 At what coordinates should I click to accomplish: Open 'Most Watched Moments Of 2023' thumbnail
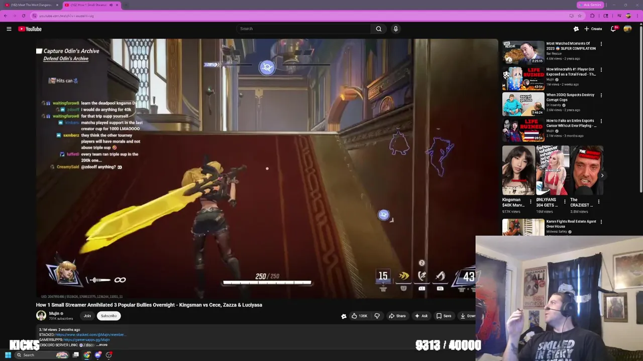(523, 52)
